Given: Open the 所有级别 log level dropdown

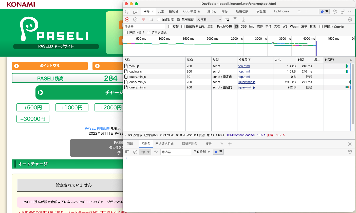Looking at the screenshot, I should 202,152.
